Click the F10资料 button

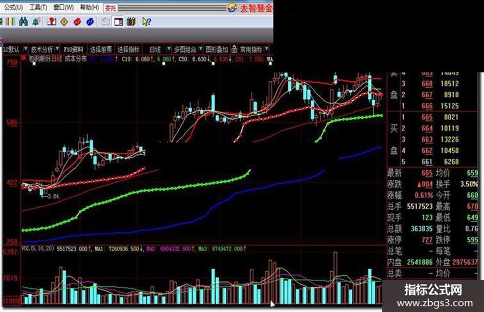point(73,49)
